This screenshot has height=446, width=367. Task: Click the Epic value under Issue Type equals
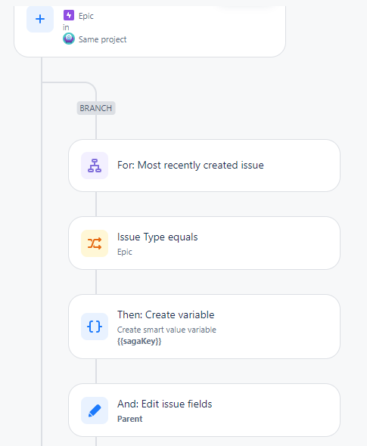click(x=125, y=252)
